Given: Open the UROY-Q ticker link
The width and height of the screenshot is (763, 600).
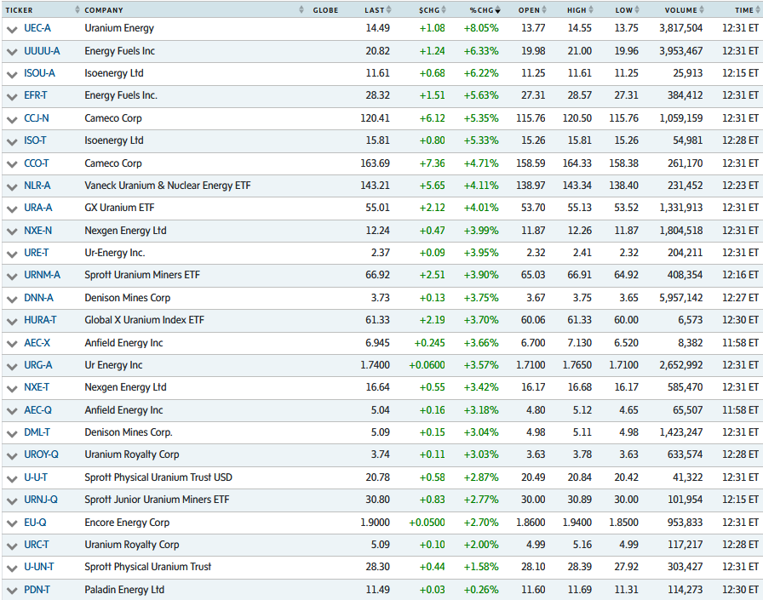Looking at the screenshot, I should coord(42,454).
